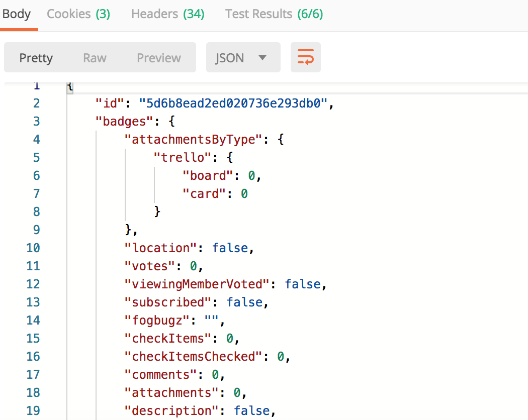Click the "viewingMemberVoted" key
The height and width of the screenshot is (420, 528).
tap(197, 284)
